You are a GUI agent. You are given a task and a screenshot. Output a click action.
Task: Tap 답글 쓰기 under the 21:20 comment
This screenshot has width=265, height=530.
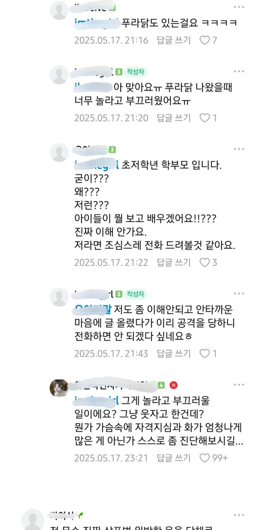pos(173,118)
